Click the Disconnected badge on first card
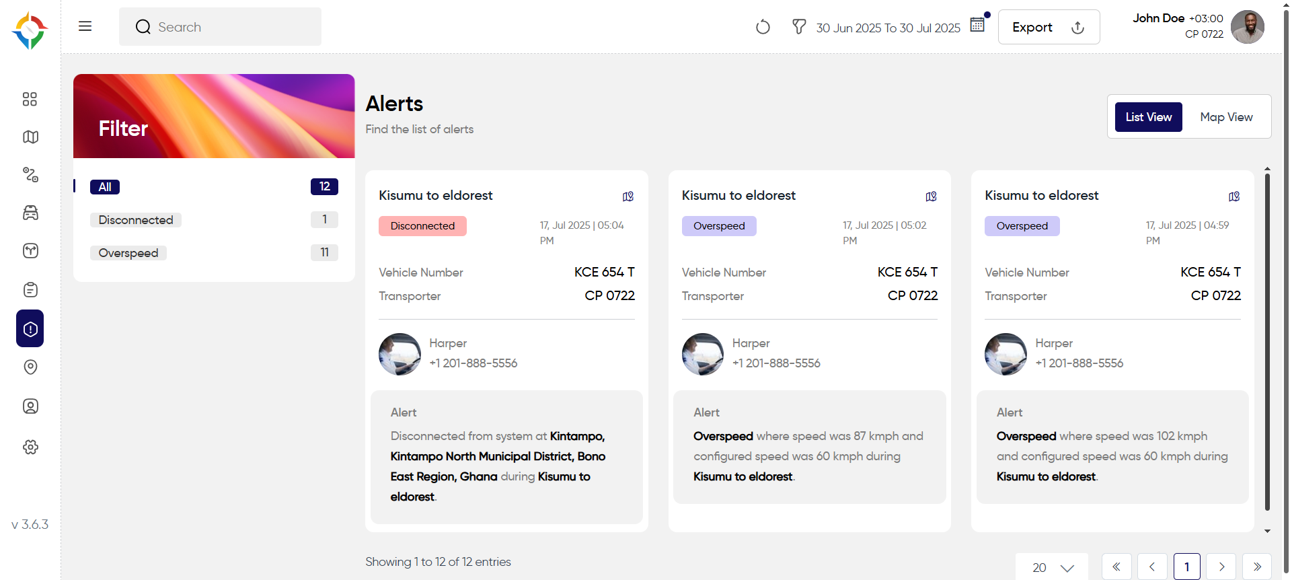The height and width of the screenshot is (580, 1290). pos(422,226)
